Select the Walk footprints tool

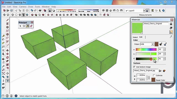3,88
